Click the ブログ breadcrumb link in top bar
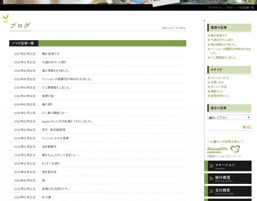 [x=229, y=8]
